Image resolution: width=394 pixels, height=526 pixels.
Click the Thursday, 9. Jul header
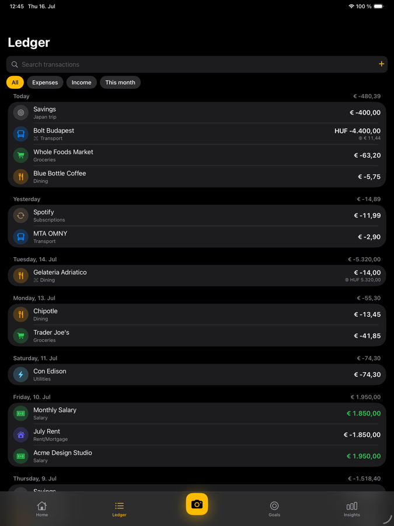click(35, 479)
